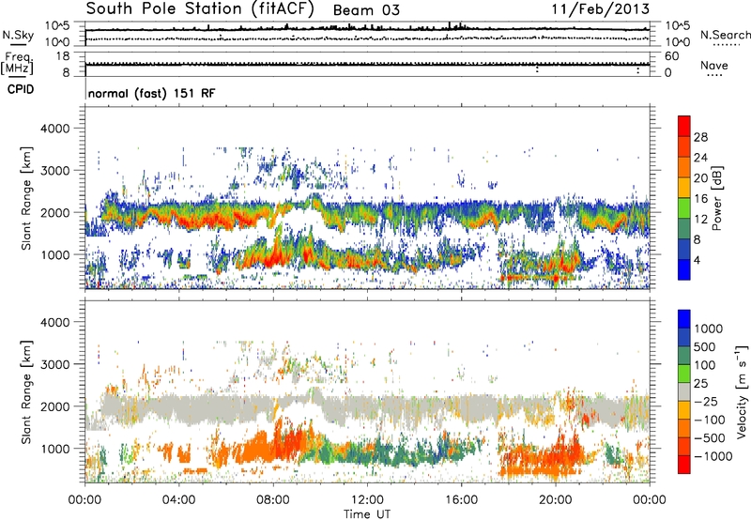751x520 pixels.
Task: Click the '12:00' time axis tick label
Action: pos(367,499)
